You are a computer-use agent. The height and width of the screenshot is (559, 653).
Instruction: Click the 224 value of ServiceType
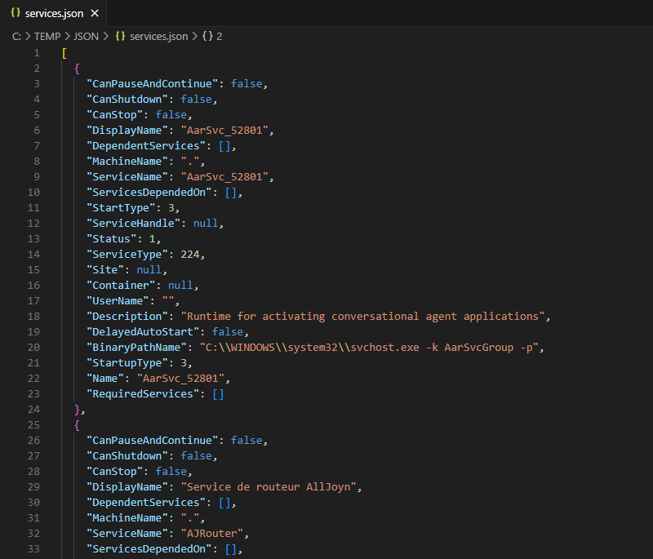(190, 255)
